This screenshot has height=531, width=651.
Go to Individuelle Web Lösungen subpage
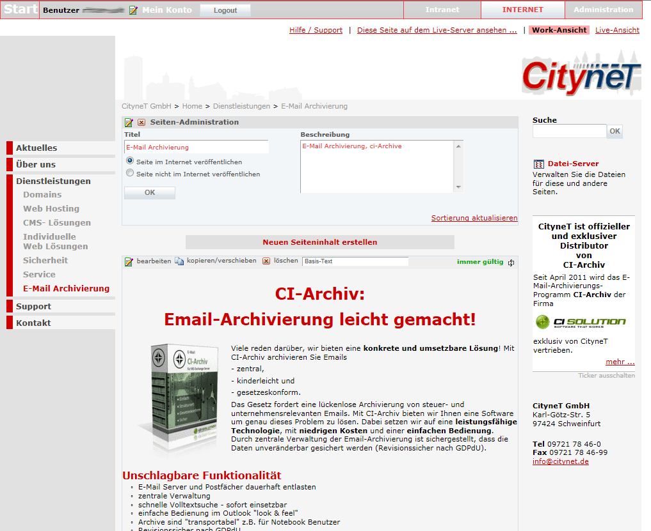[x=56, y=242]
